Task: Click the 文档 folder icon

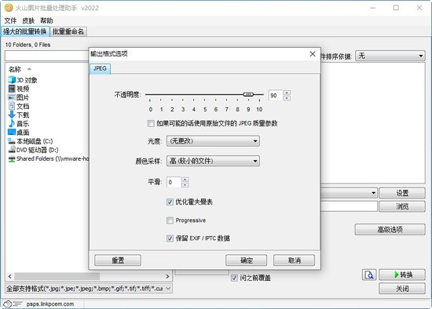Action: [x=12, y=106]
